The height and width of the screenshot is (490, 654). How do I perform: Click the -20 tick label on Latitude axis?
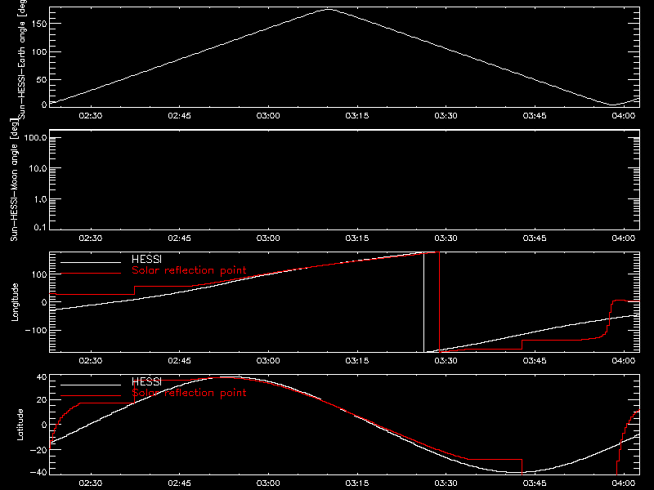click(x=38, y=450)
